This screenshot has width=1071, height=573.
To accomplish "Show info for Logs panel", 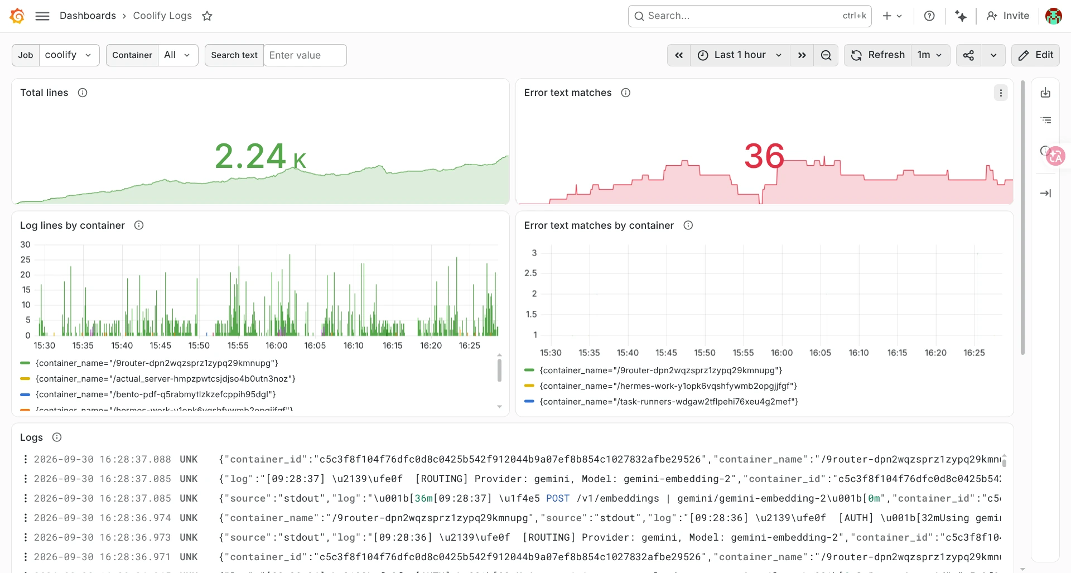I will point(57,437).
